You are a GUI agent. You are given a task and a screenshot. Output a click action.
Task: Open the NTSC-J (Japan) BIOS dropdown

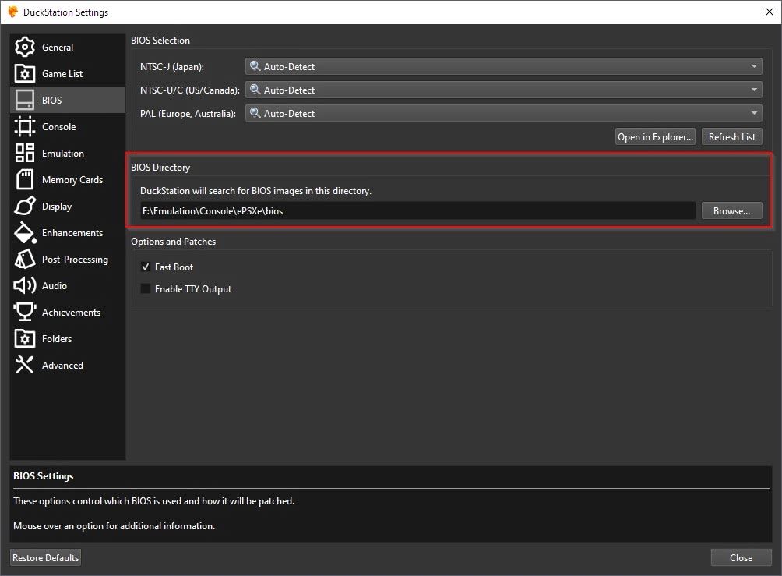[x=504, y=66]
